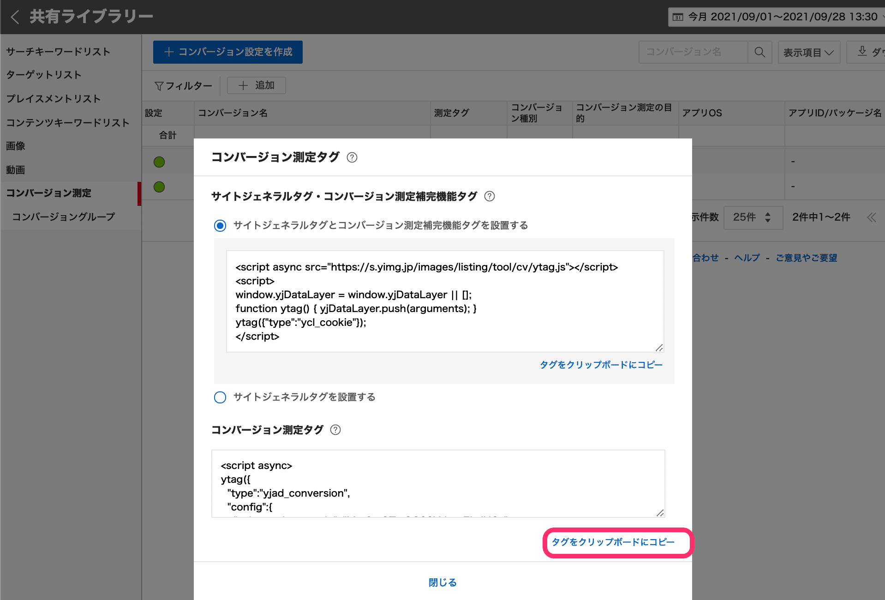Open サーチキーワードリスト in sidebar
The image size is (885, 600).
[x=58, y=52]
